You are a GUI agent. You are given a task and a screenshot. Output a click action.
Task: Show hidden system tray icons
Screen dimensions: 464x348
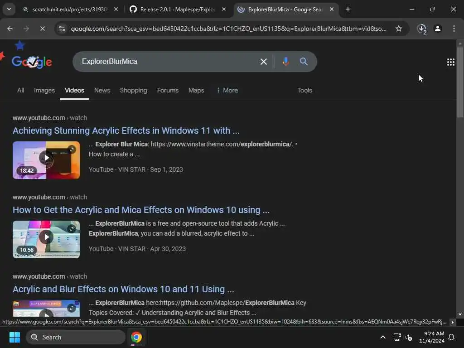coord(382,337)
